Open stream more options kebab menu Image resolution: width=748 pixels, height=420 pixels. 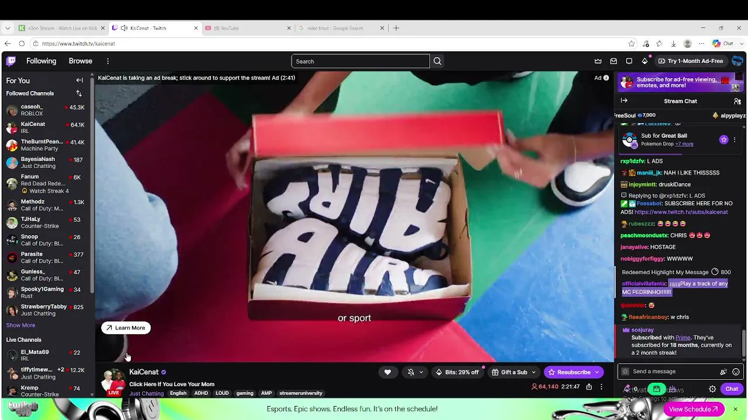click(x=601, y=387)
